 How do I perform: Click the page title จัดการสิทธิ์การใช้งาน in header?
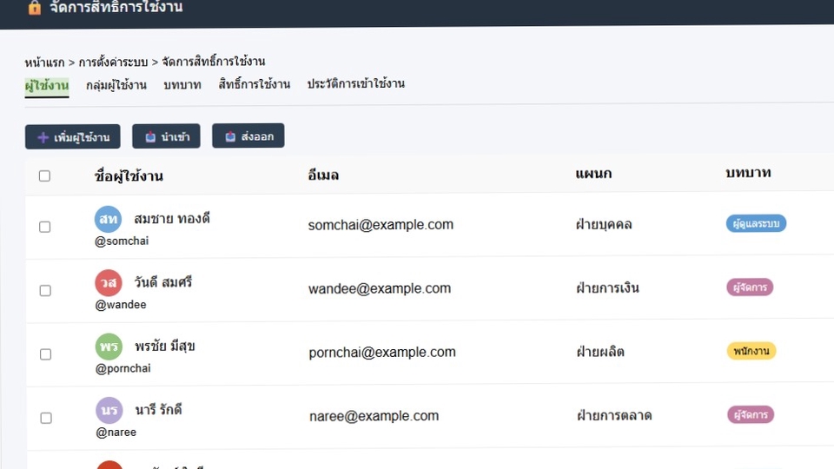point(116,8)
